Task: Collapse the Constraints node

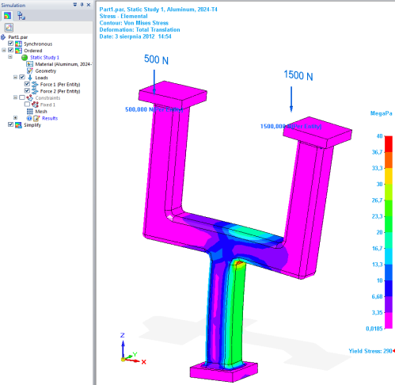Action: [x=15, y=97]
